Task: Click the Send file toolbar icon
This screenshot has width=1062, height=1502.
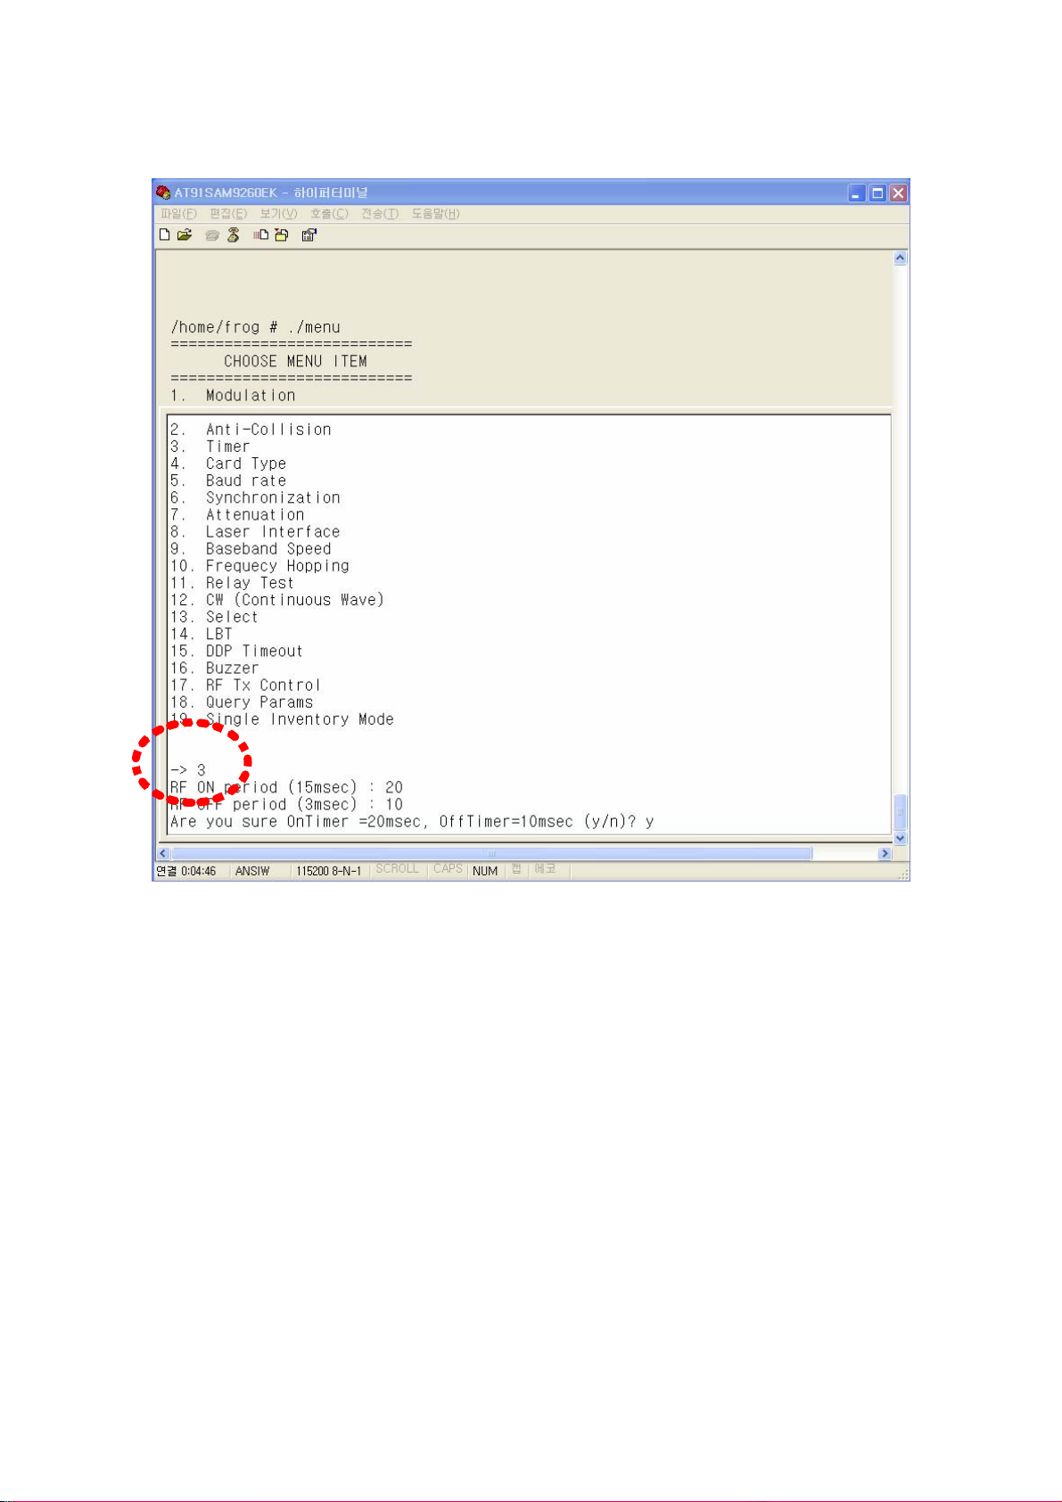Action: (x=260, y=235)
